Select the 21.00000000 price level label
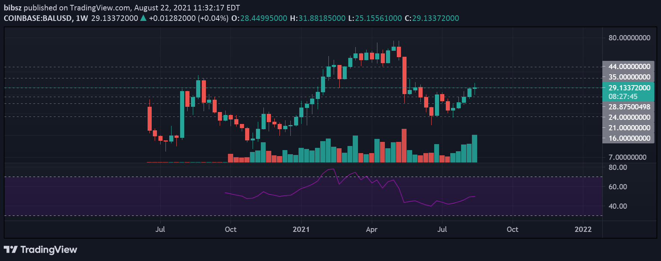Viewport: 661px width, 261px height. click(629, 128)
